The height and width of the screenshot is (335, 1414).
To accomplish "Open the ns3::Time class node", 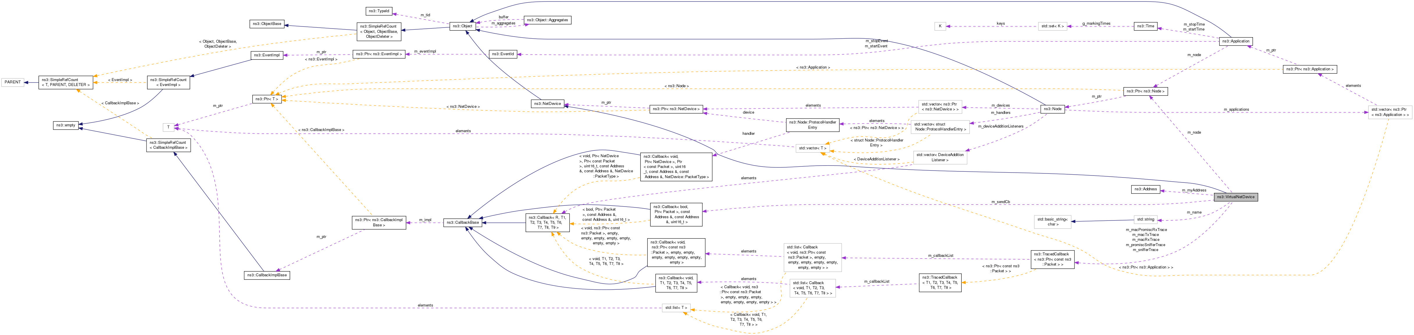I will point(1146,26).
